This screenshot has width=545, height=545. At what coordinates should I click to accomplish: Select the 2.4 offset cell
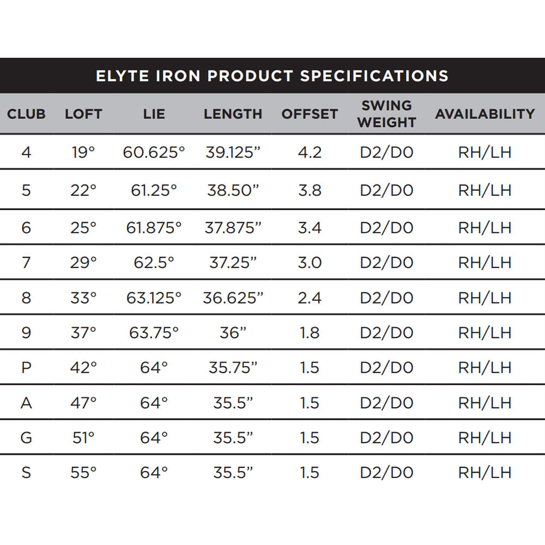point(310,298)
